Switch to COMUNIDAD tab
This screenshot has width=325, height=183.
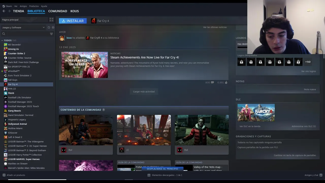coord(58,11)
